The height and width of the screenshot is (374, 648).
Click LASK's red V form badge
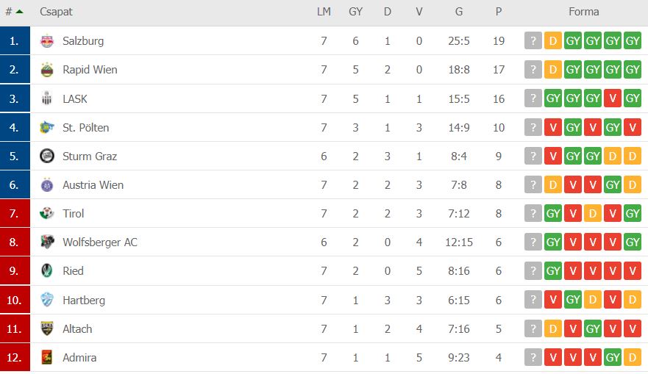pyautogui.click(x=613, y=98)
